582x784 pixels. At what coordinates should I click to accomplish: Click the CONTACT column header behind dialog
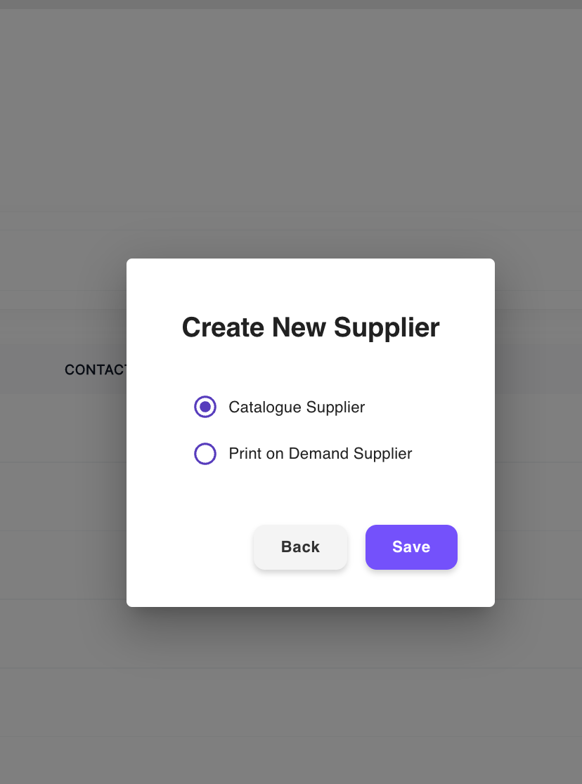pos(95,370)
